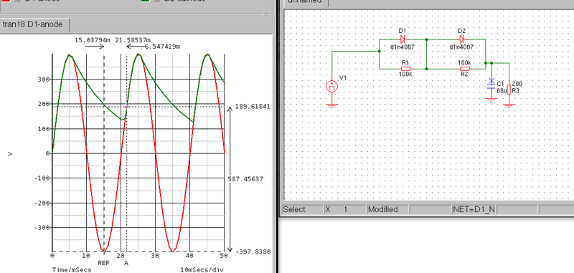Select the ground symbol below V1

tap(331, 106)
